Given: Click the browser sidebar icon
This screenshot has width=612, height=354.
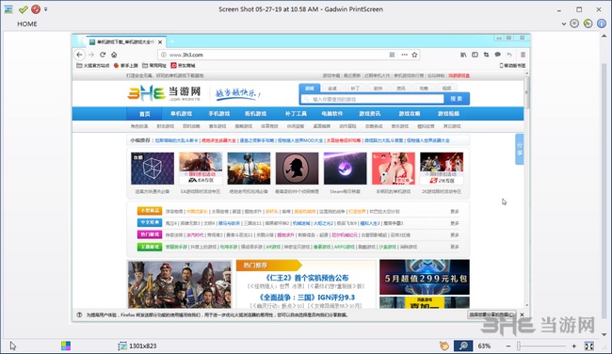Looking at the screenshot, I should click(x=475, y=55).
